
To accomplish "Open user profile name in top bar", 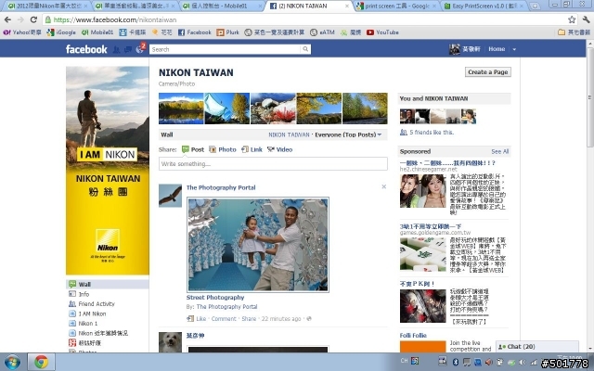I will 471,49.
